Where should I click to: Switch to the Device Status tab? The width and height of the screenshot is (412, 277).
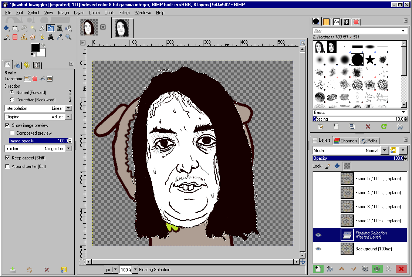(x=17, y=65)
